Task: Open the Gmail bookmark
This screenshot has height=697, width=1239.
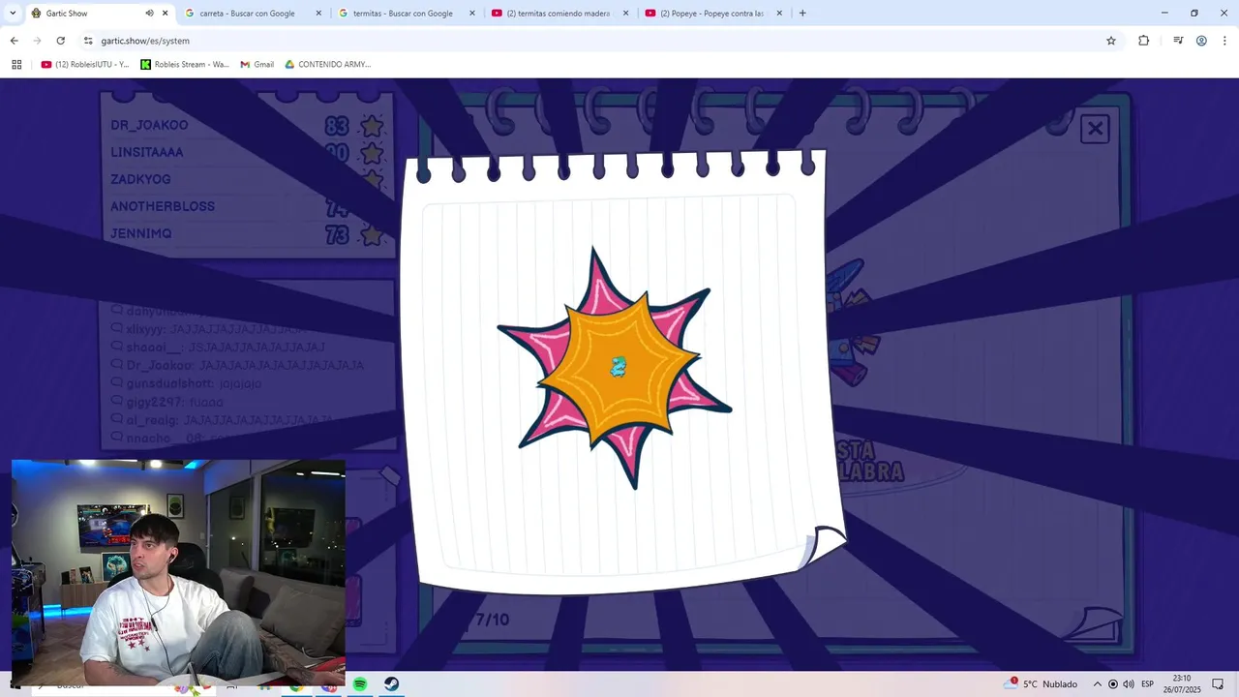Action: pyautogui.click(x=257, y=65)
